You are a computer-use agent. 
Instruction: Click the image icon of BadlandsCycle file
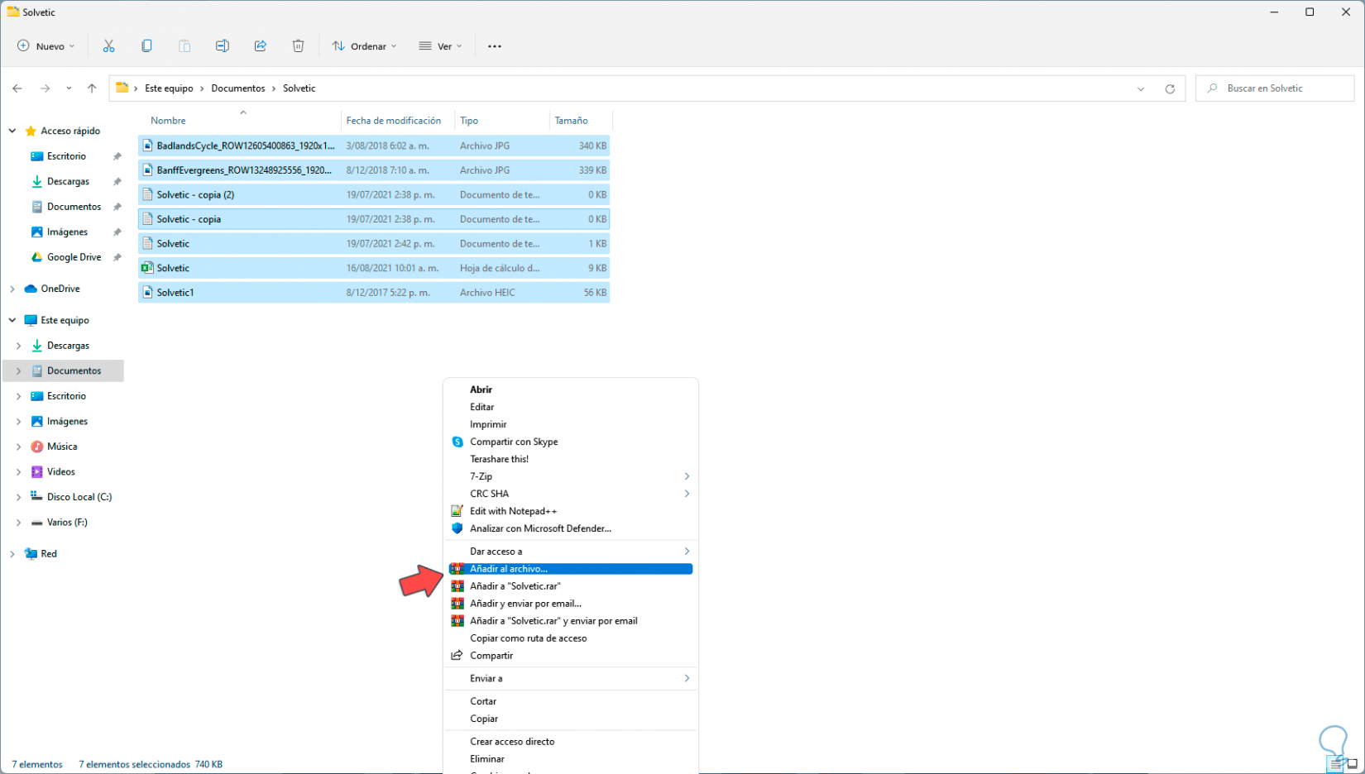(147, 146)
